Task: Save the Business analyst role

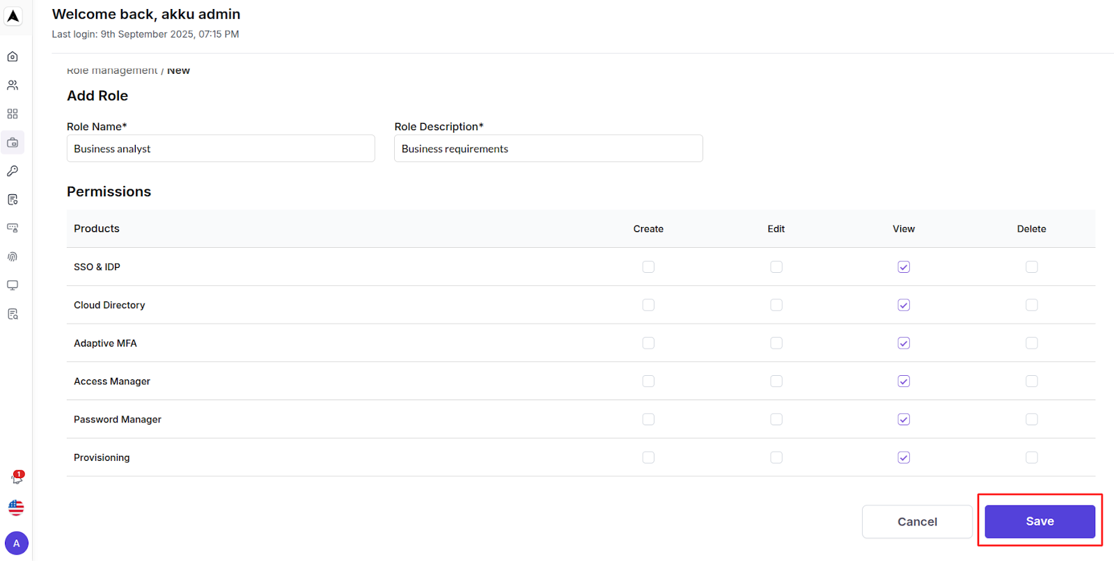Action: [x=1039, y=521]
